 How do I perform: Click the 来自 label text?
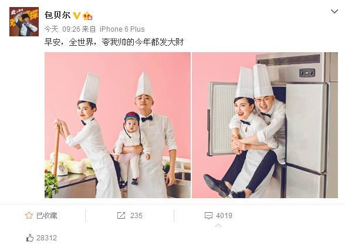pyautogui.click(x=89, y=29)
